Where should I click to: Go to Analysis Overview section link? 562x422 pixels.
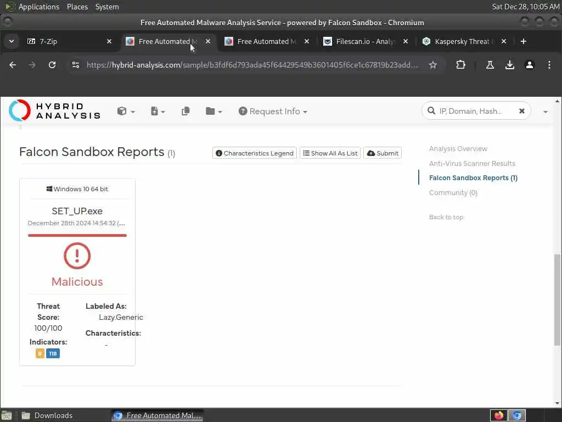pos(458,148)
